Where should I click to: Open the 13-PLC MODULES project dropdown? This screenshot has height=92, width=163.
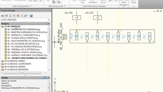coord(49,20)
